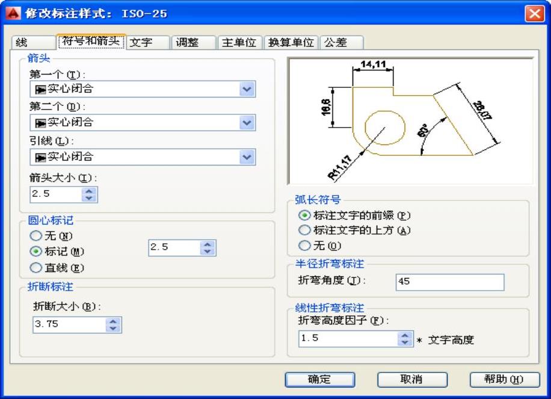Image resolution: width=551 pixels, height=399 pixels.
Task: Confirm with the 确定 button
Action: (x=320, y=380)
